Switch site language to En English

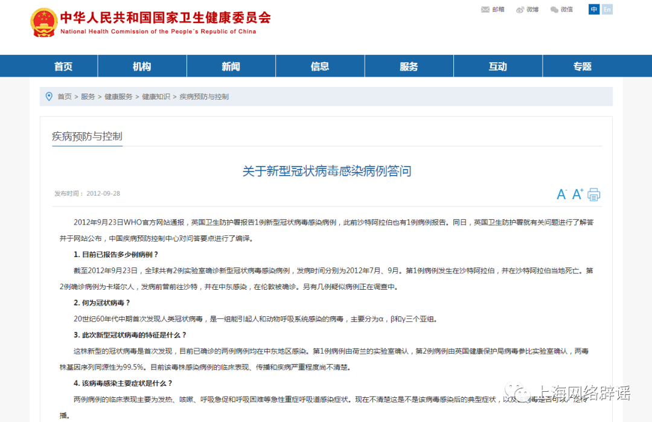[x=607, y=10]
